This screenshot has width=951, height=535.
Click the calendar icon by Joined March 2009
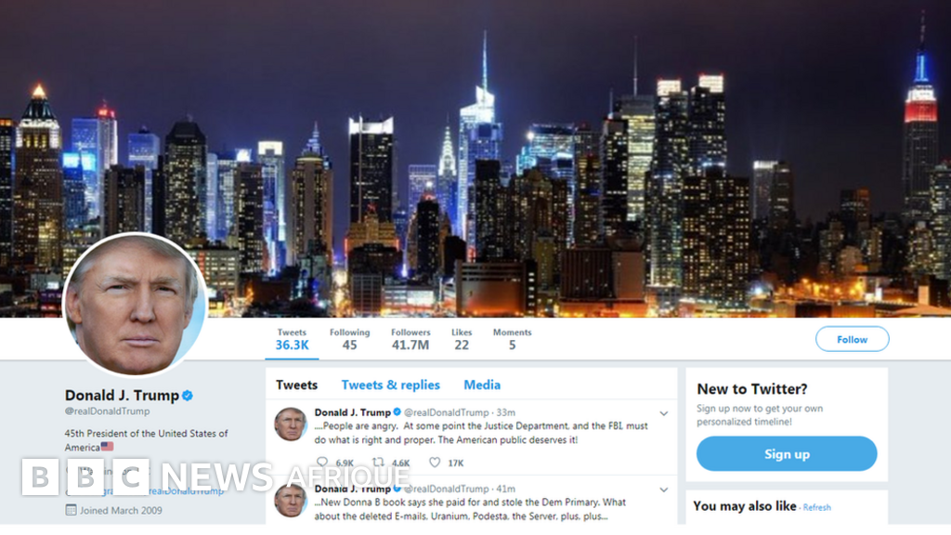(x=71, y=510)
